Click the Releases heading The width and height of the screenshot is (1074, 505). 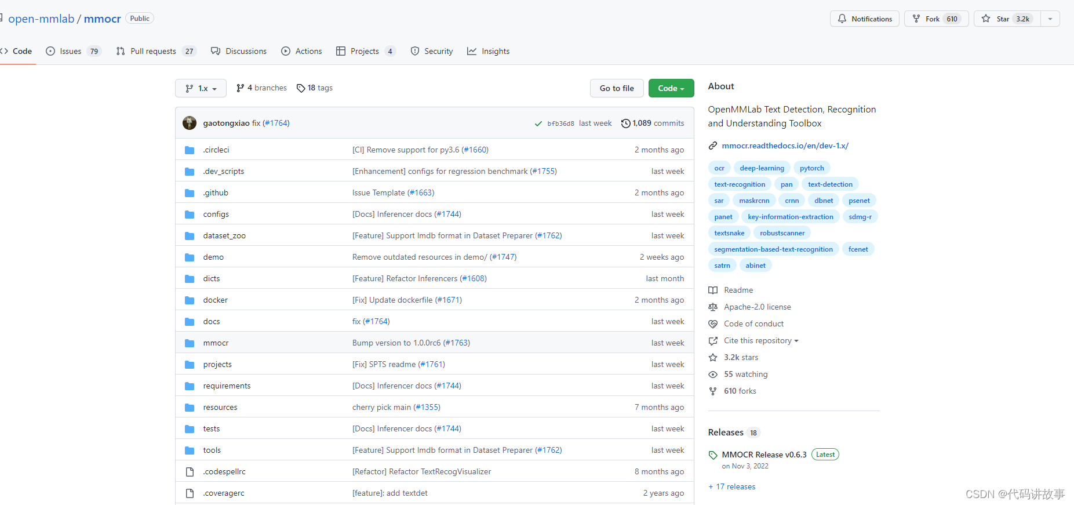(x=726, y=433)
